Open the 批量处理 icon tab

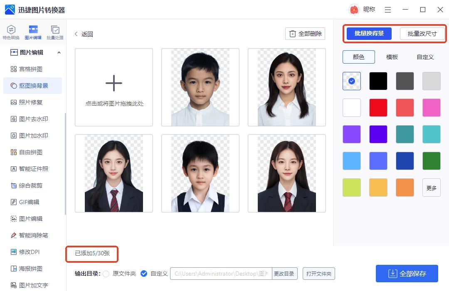[55, 32]
